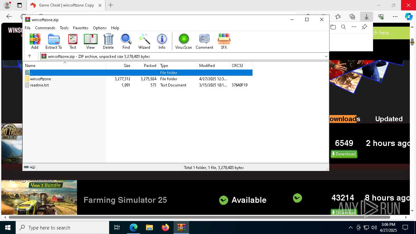This screenshot has width=416, height=234.
Task: Open the Options menu
Action: [99, 28]
